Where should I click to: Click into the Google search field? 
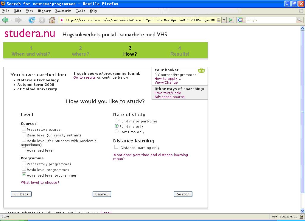tap(271, 20)
